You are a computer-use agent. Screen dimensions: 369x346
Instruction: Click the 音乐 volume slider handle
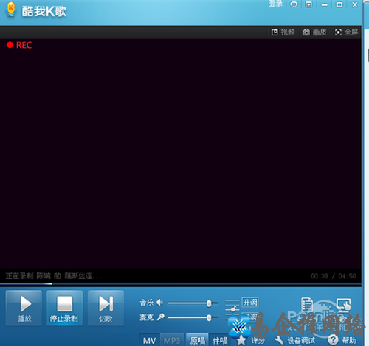pyautogui.click(x=209, y=303)
